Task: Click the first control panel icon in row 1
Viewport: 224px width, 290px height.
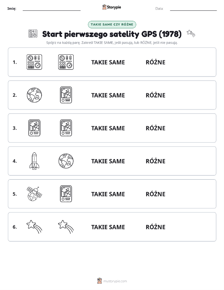Action: point(34,62)
